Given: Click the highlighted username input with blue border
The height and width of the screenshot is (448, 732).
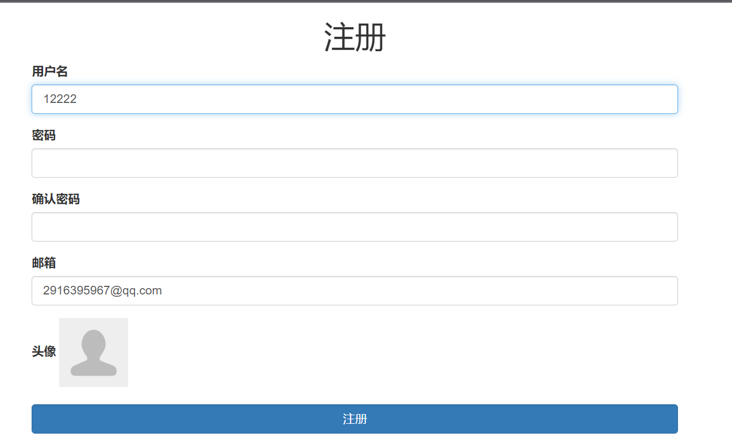Looking at the screenshot, I should click(355, 99).
